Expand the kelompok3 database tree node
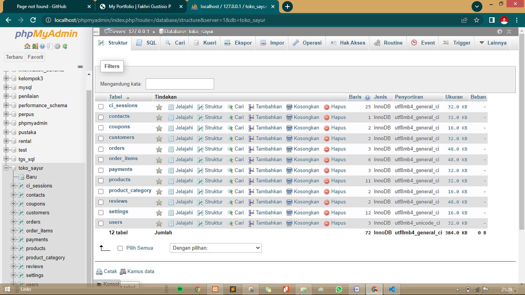This screenshot has height=295, width=525. click(6, 78)
